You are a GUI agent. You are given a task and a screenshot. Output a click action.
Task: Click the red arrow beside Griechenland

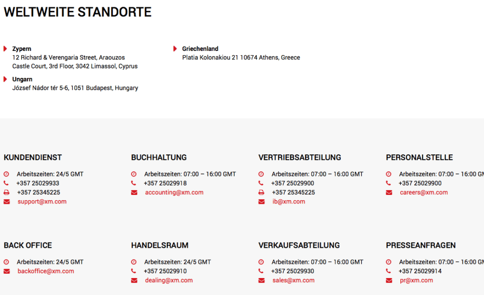pos(175,49)
